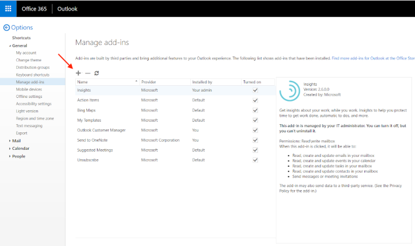This screenshot has width=415, height=246.
Task: Open Shortcuts in options sidebar
Action: click(x=21, y=38)
